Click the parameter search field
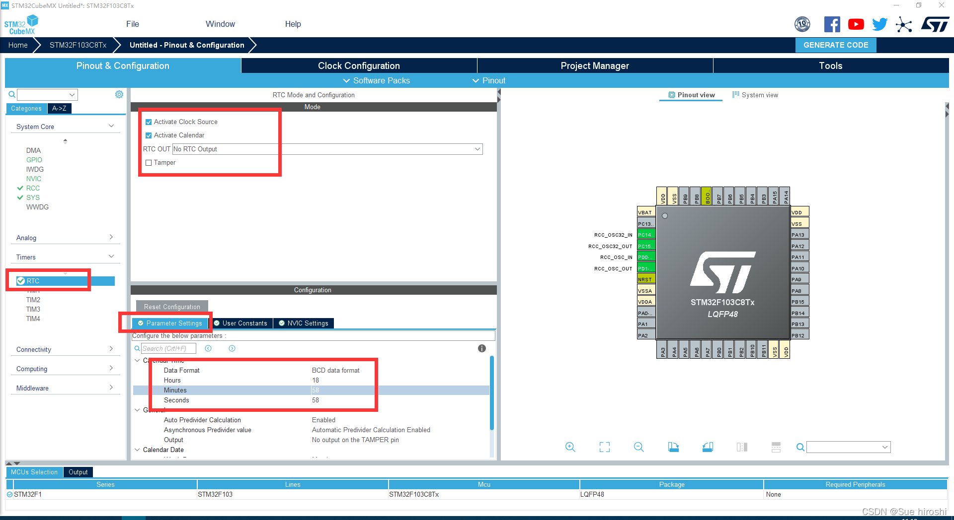Screen dimensions: 954x520 168,348
